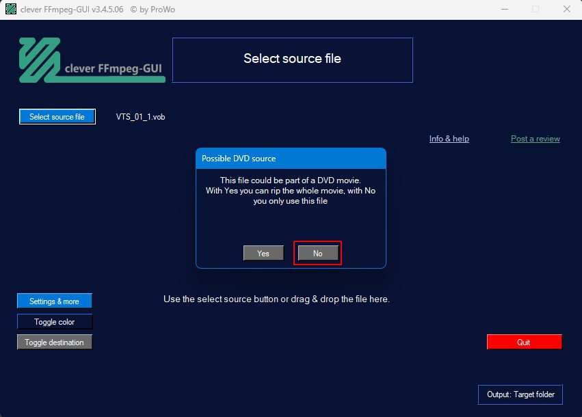Click the drag & drop instruction text
Viewport: 582px width, 417px height.
pos(276,299)
